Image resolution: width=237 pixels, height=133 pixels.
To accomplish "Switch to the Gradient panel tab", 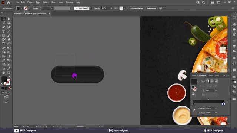I will [202, 75].
